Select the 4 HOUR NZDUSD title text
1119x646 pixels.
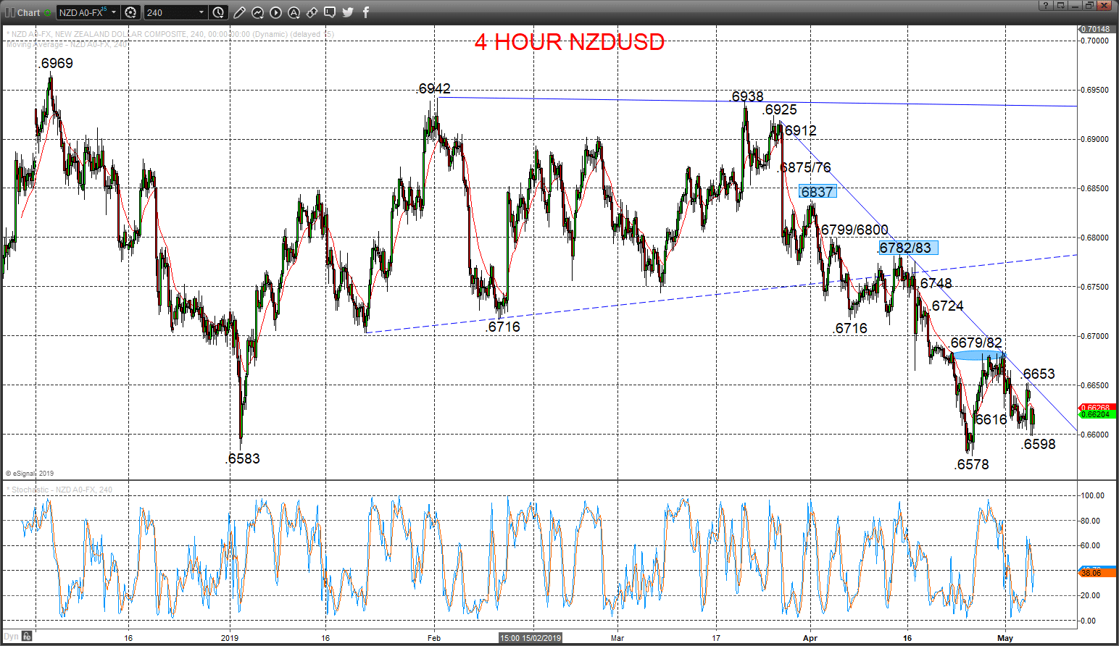[570, 42]
